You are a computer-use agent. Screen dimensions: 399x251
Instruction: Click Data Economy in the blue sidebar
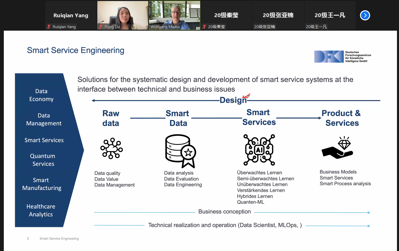pos(41,95)
